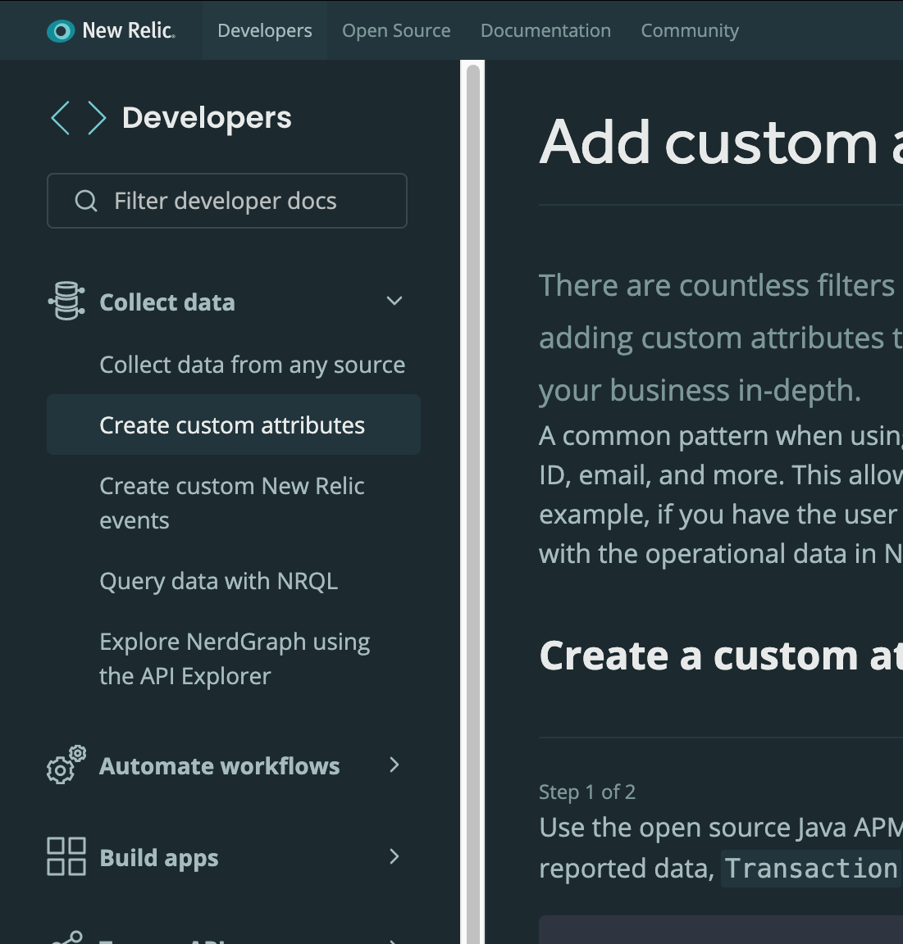Click the 'Step 1 of 2' label
903x944 pixels.
click(587, 792)
